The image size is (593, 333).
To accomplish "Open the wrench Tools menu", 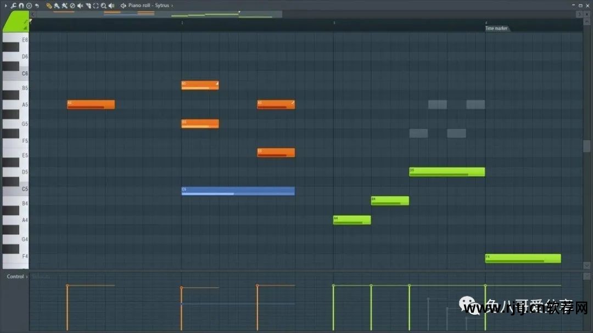I will coord(13,5).
